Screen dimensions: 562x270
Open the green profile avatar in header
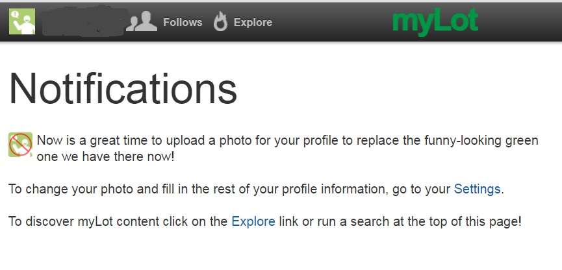tap(22, 21)
